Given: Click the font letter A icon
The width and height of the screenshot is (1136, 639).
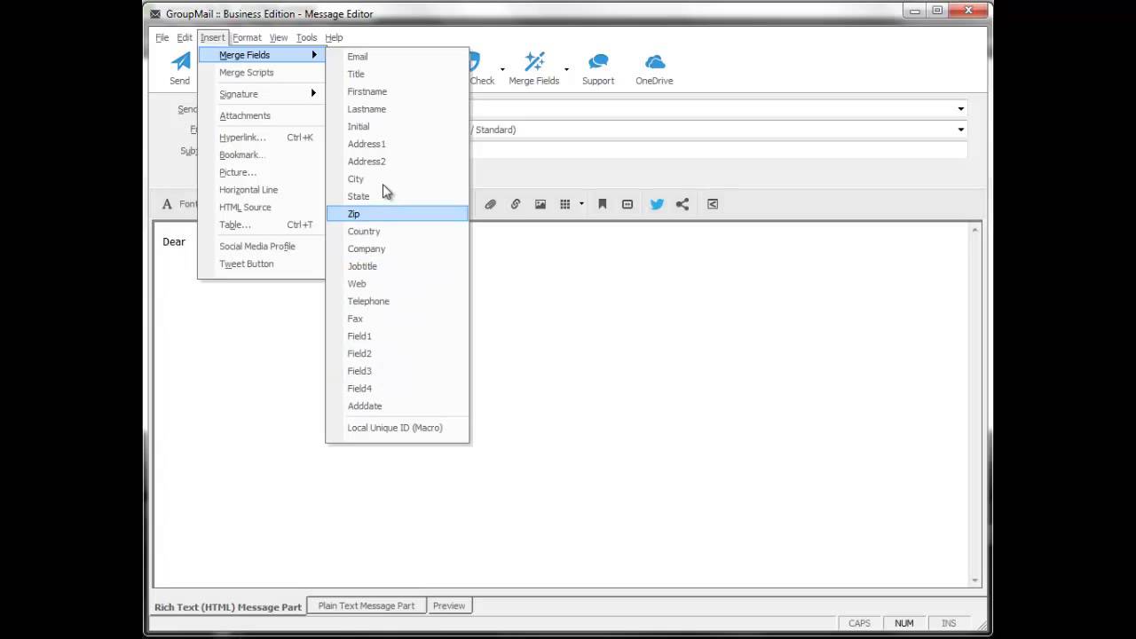Looking at the screenshot, I should (167, 204).
